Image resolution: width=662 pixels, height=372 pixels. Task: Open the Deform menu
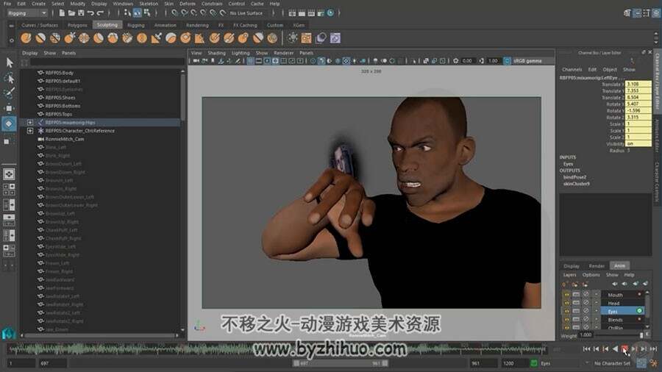click(188, 4)
